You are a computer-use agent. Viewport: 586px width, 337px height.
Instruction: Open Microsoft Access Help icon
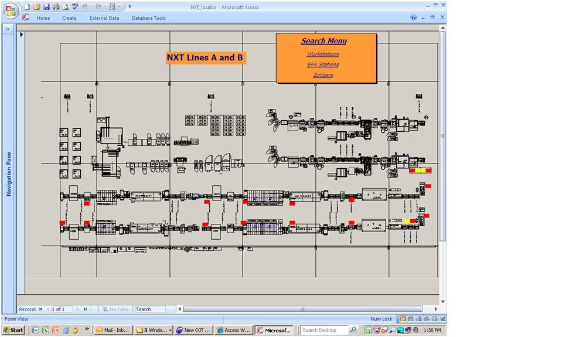[x=413, y=18]
